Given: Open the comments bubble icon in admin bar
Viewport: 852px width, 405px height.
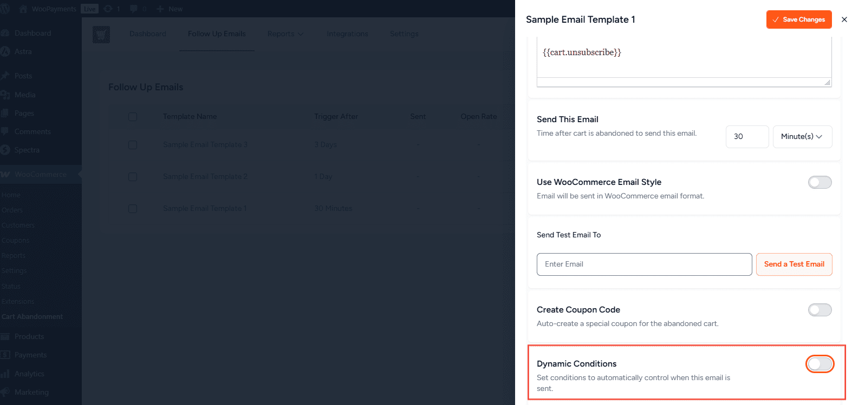Looking at the screenshot, I should [x=134, y=9].
